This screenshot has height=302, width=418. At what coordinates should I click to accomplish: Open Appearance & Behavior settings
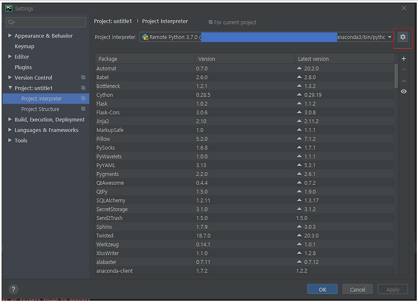click(43, 36)
